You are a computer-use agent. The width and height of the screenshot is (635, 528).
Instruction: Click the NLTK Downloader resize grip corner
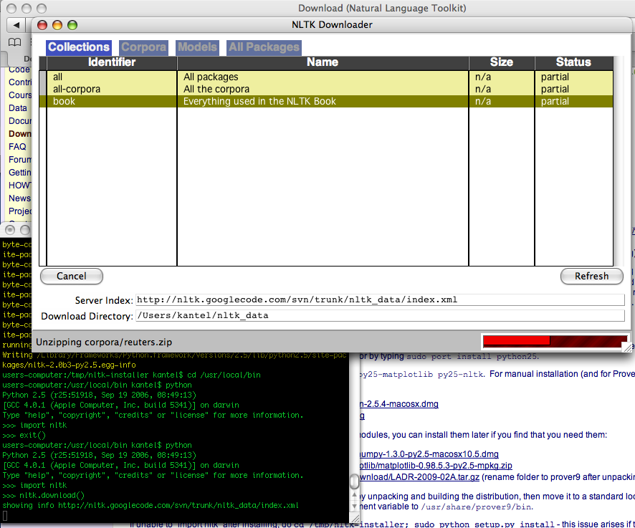627,347
